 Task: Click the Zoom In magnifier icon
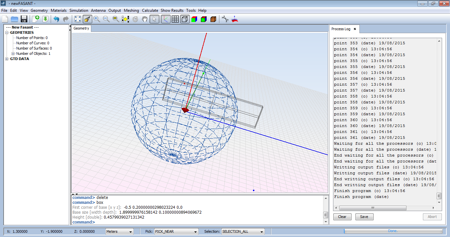97,19
